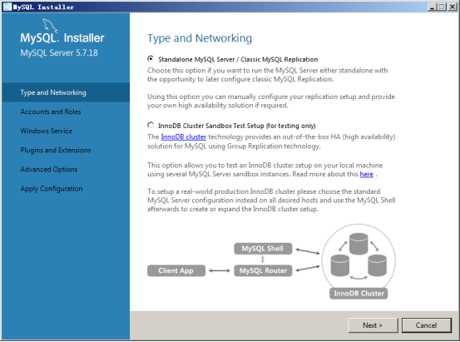Switch to Windows Service step

point(66,131)
